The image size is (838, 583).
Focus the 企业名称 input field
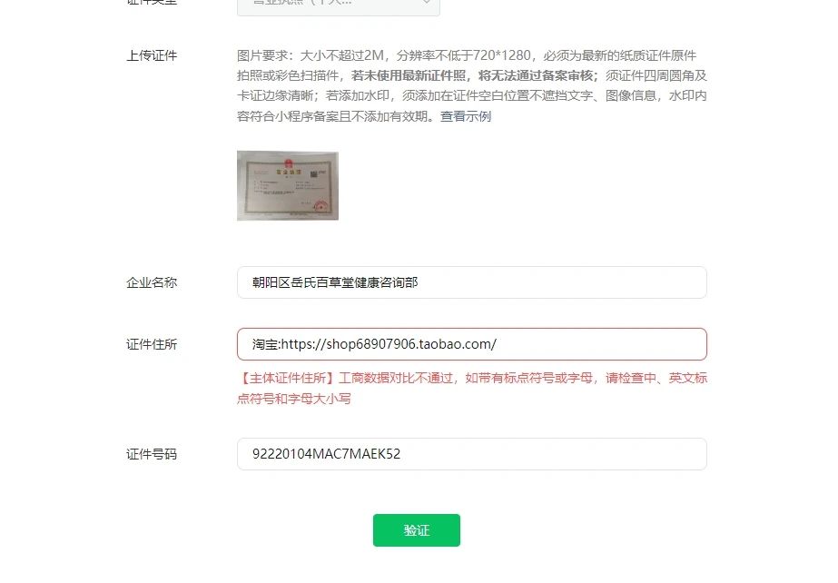472,282
